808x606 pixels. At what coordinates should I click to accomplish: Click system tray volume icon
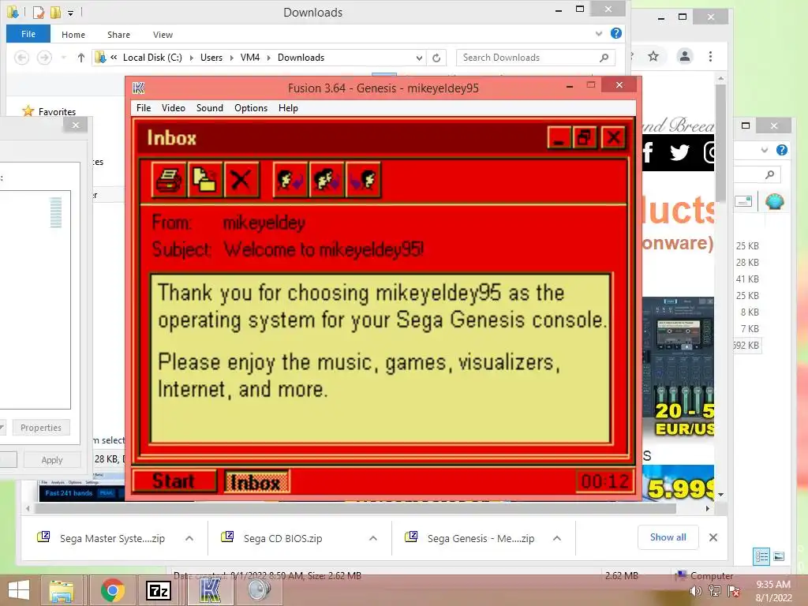click(x=696, y=591)
